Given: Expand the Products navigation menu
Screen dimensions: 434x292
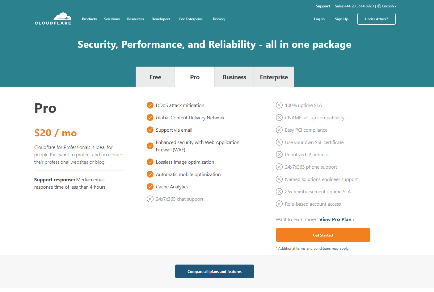Looking at the screenshot, I should click(x=89, y=19).
